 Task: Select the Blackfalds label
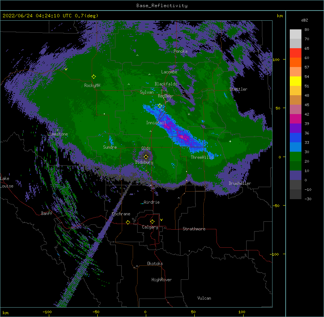click(x=166, y=84)
